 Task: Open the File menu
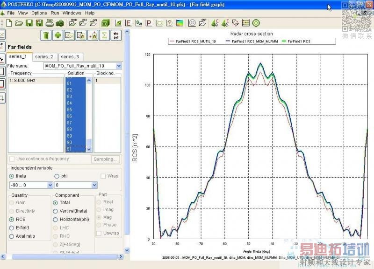coord(11,13)
